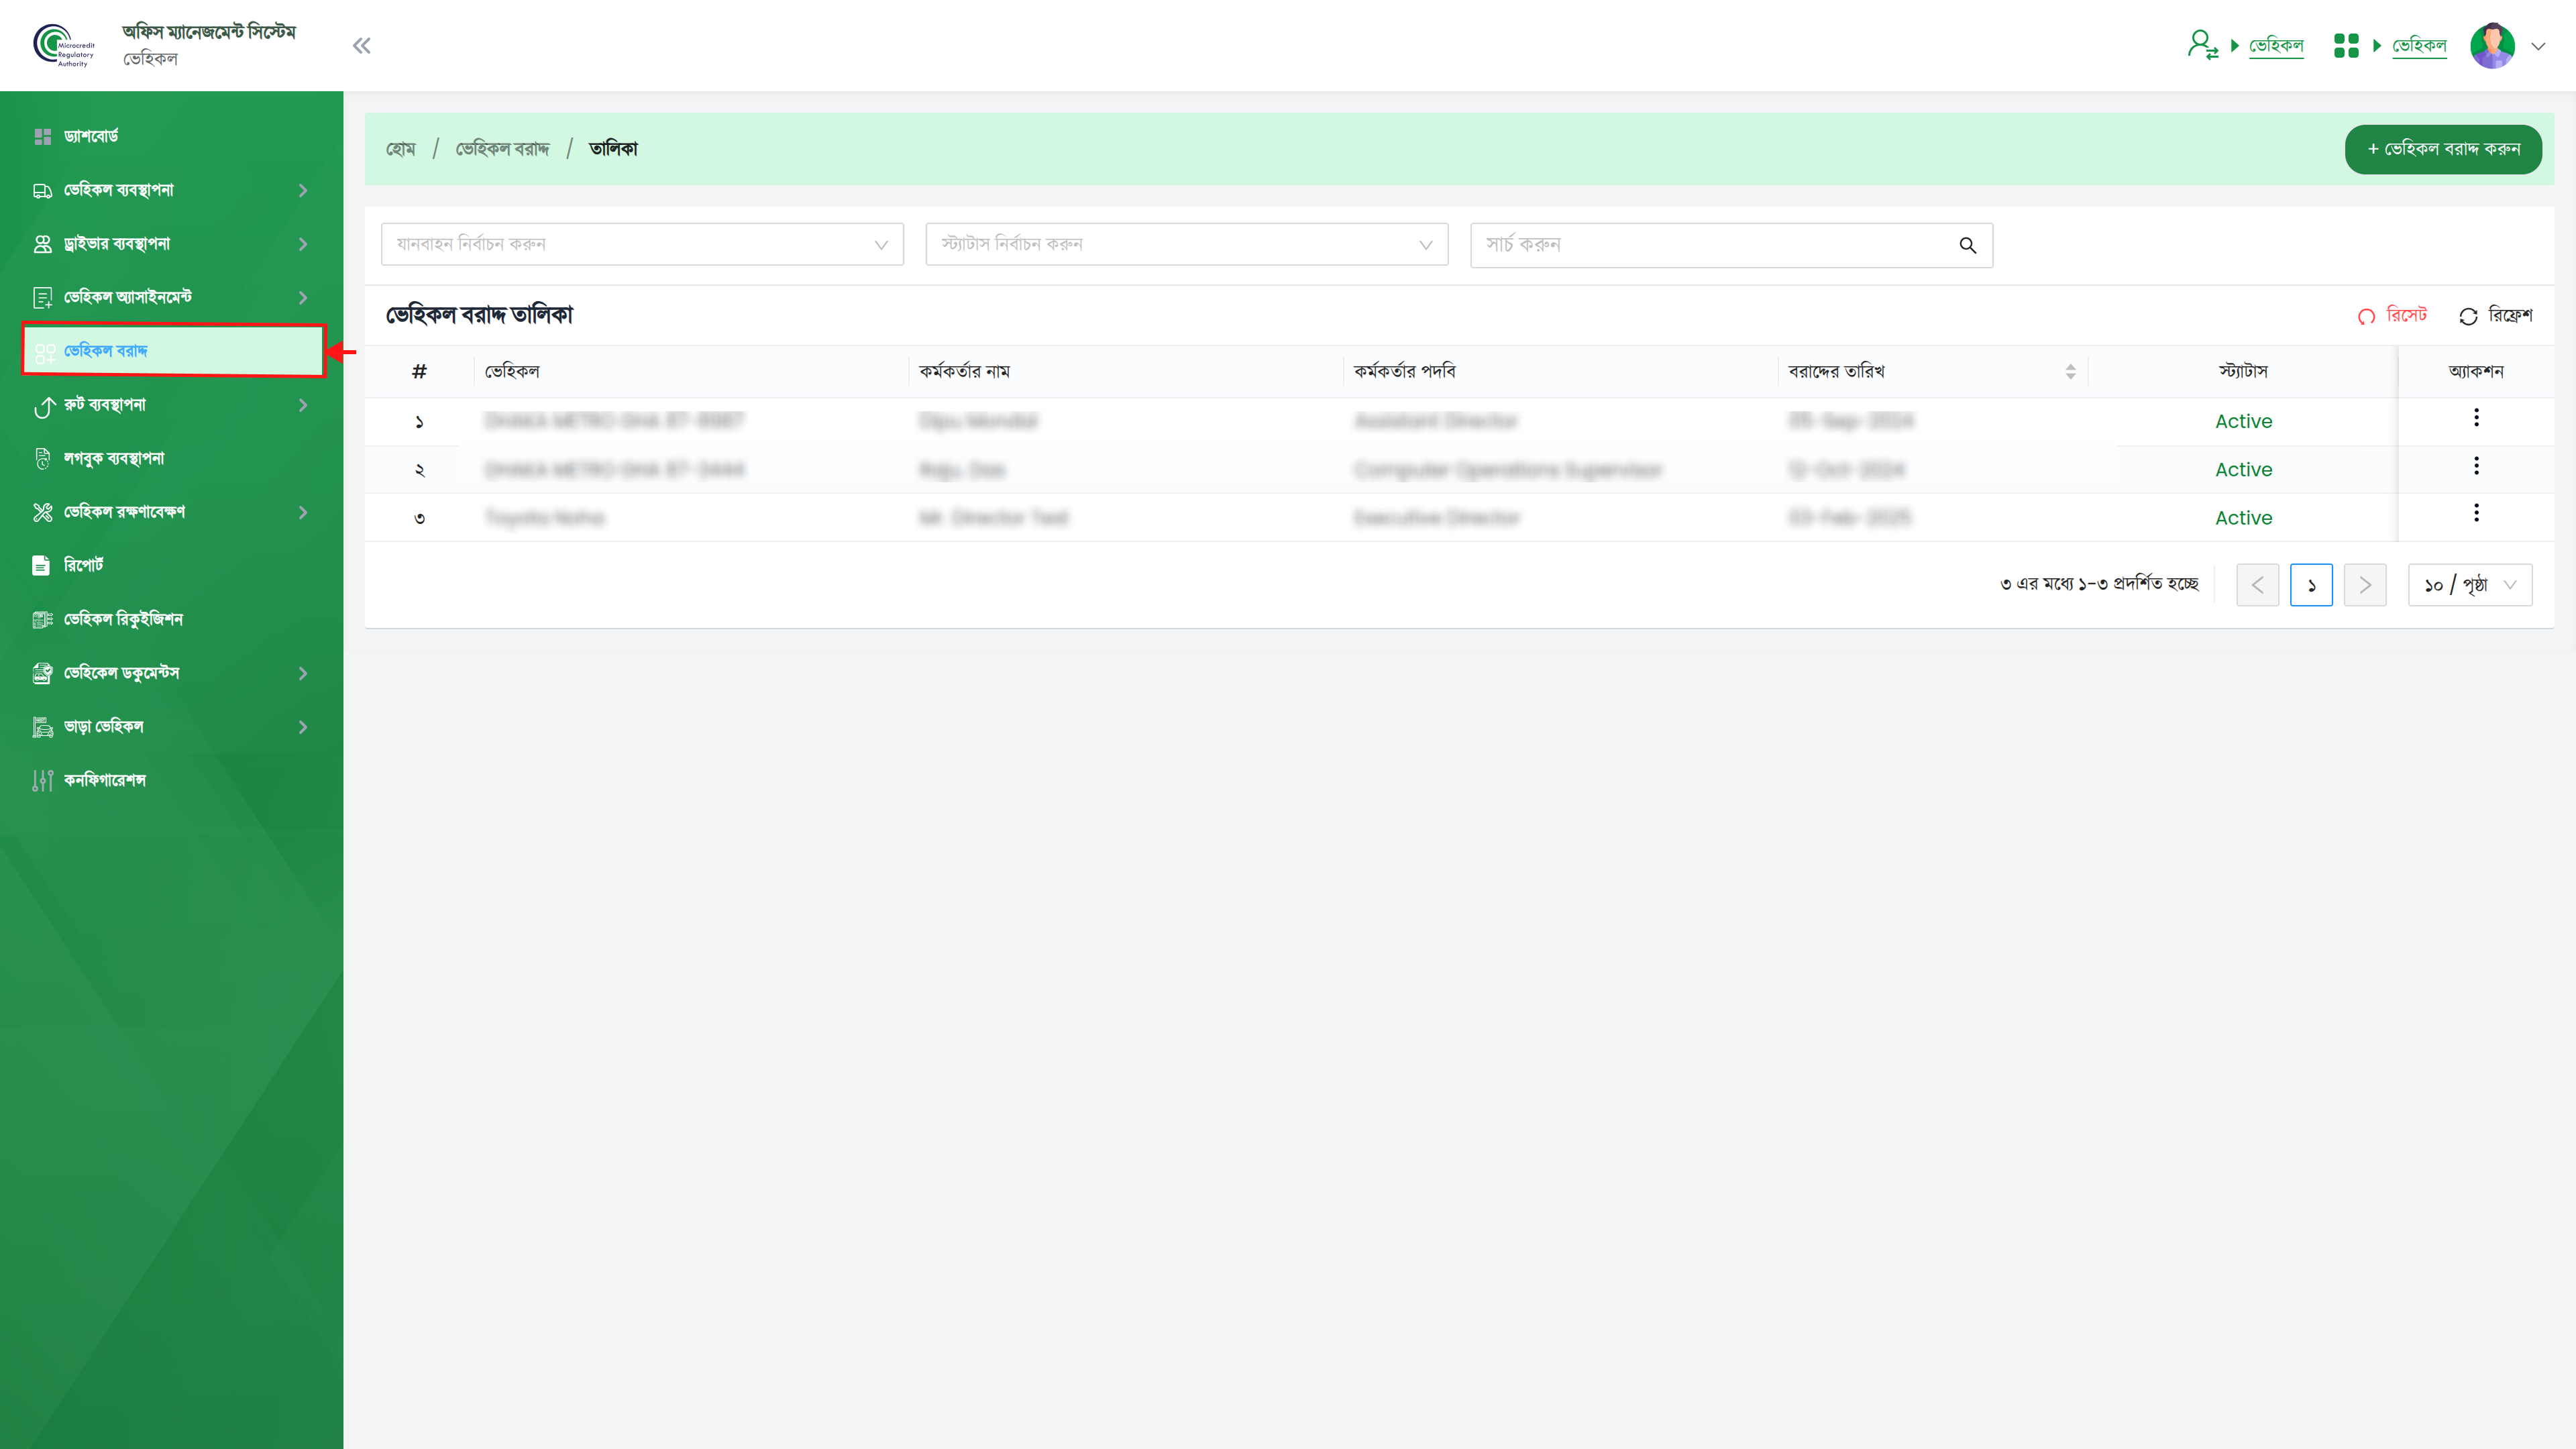
Task: Click + ভেহিকল বরাদ্দ করুন button
Action: tap(2443, 149)
